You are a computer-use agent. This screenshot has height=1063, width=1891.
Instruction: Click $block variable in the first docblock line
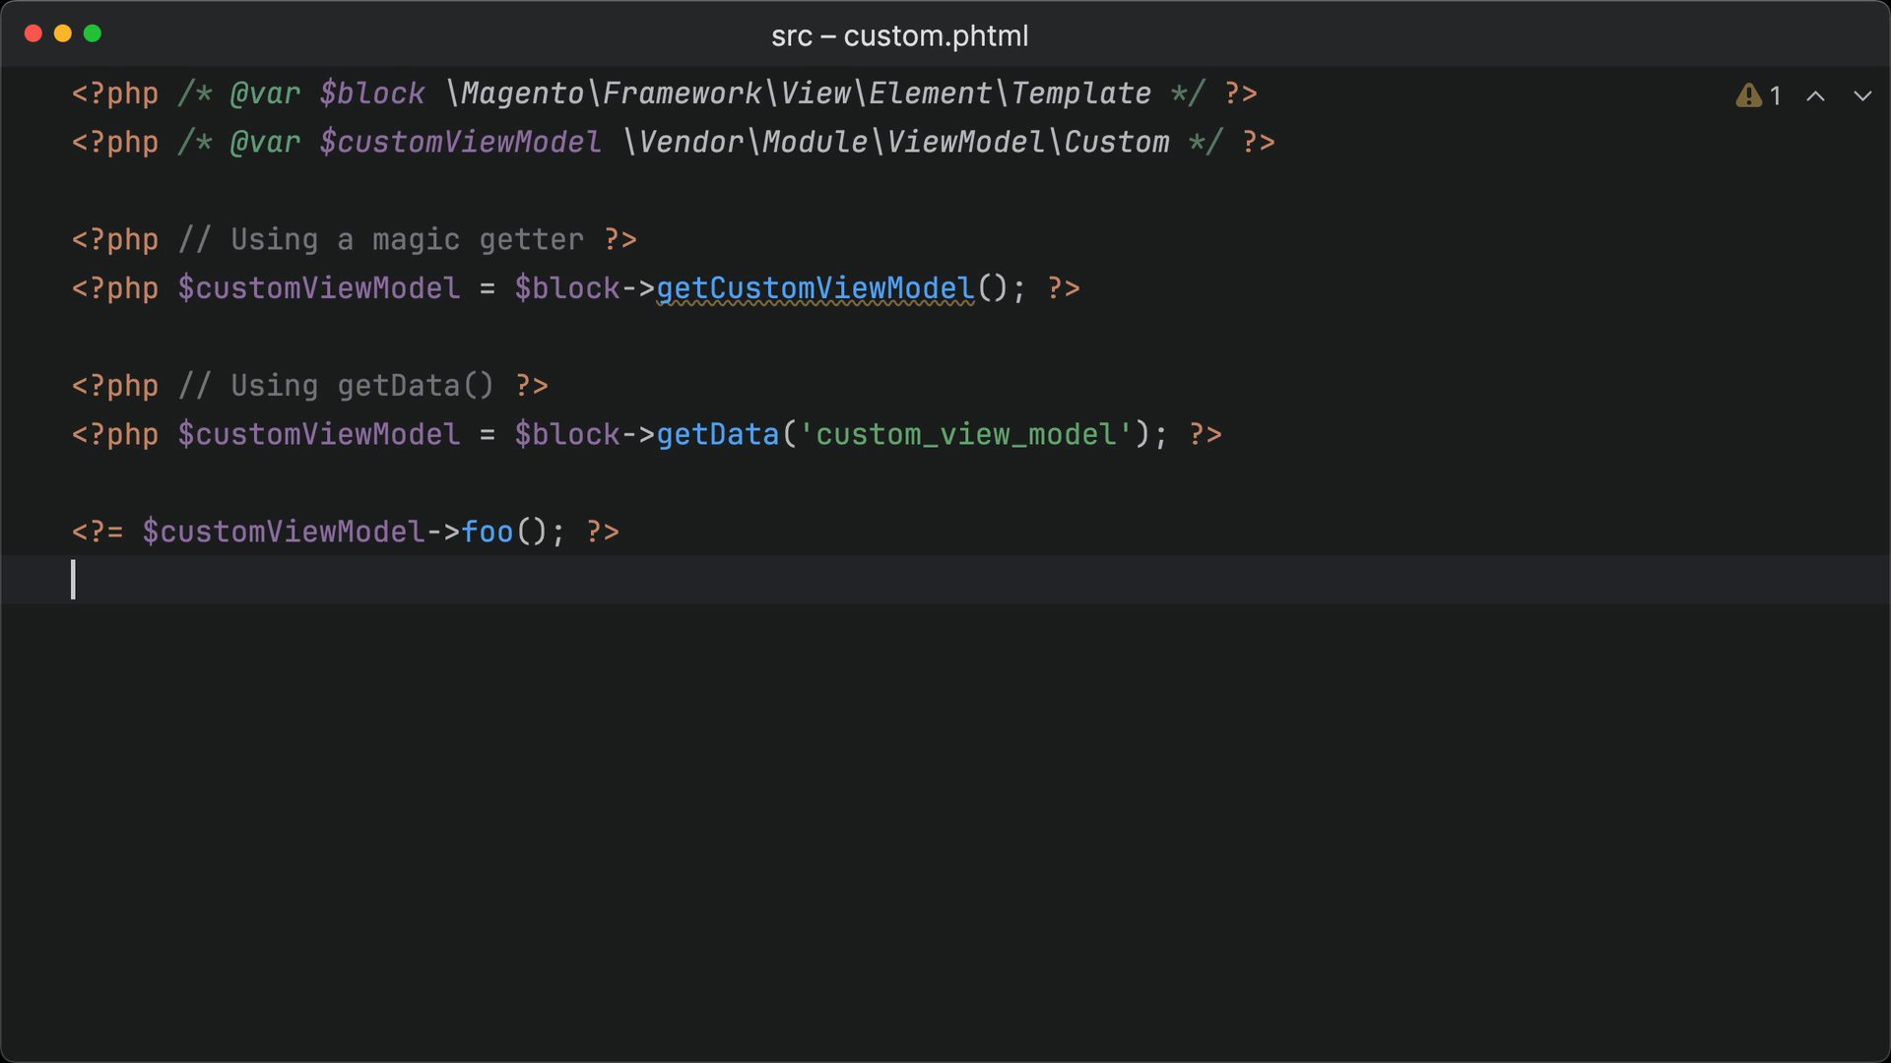[372, 94]
